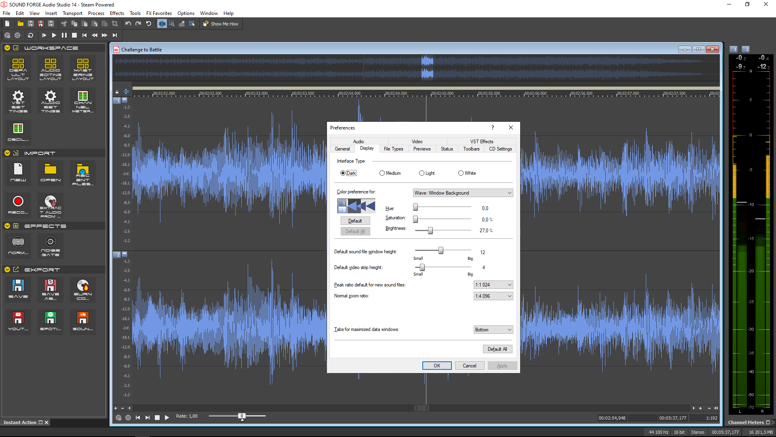Viewport: 776px width, 437px height.
Task: Open the Process menu
Action: pos(96,13)
